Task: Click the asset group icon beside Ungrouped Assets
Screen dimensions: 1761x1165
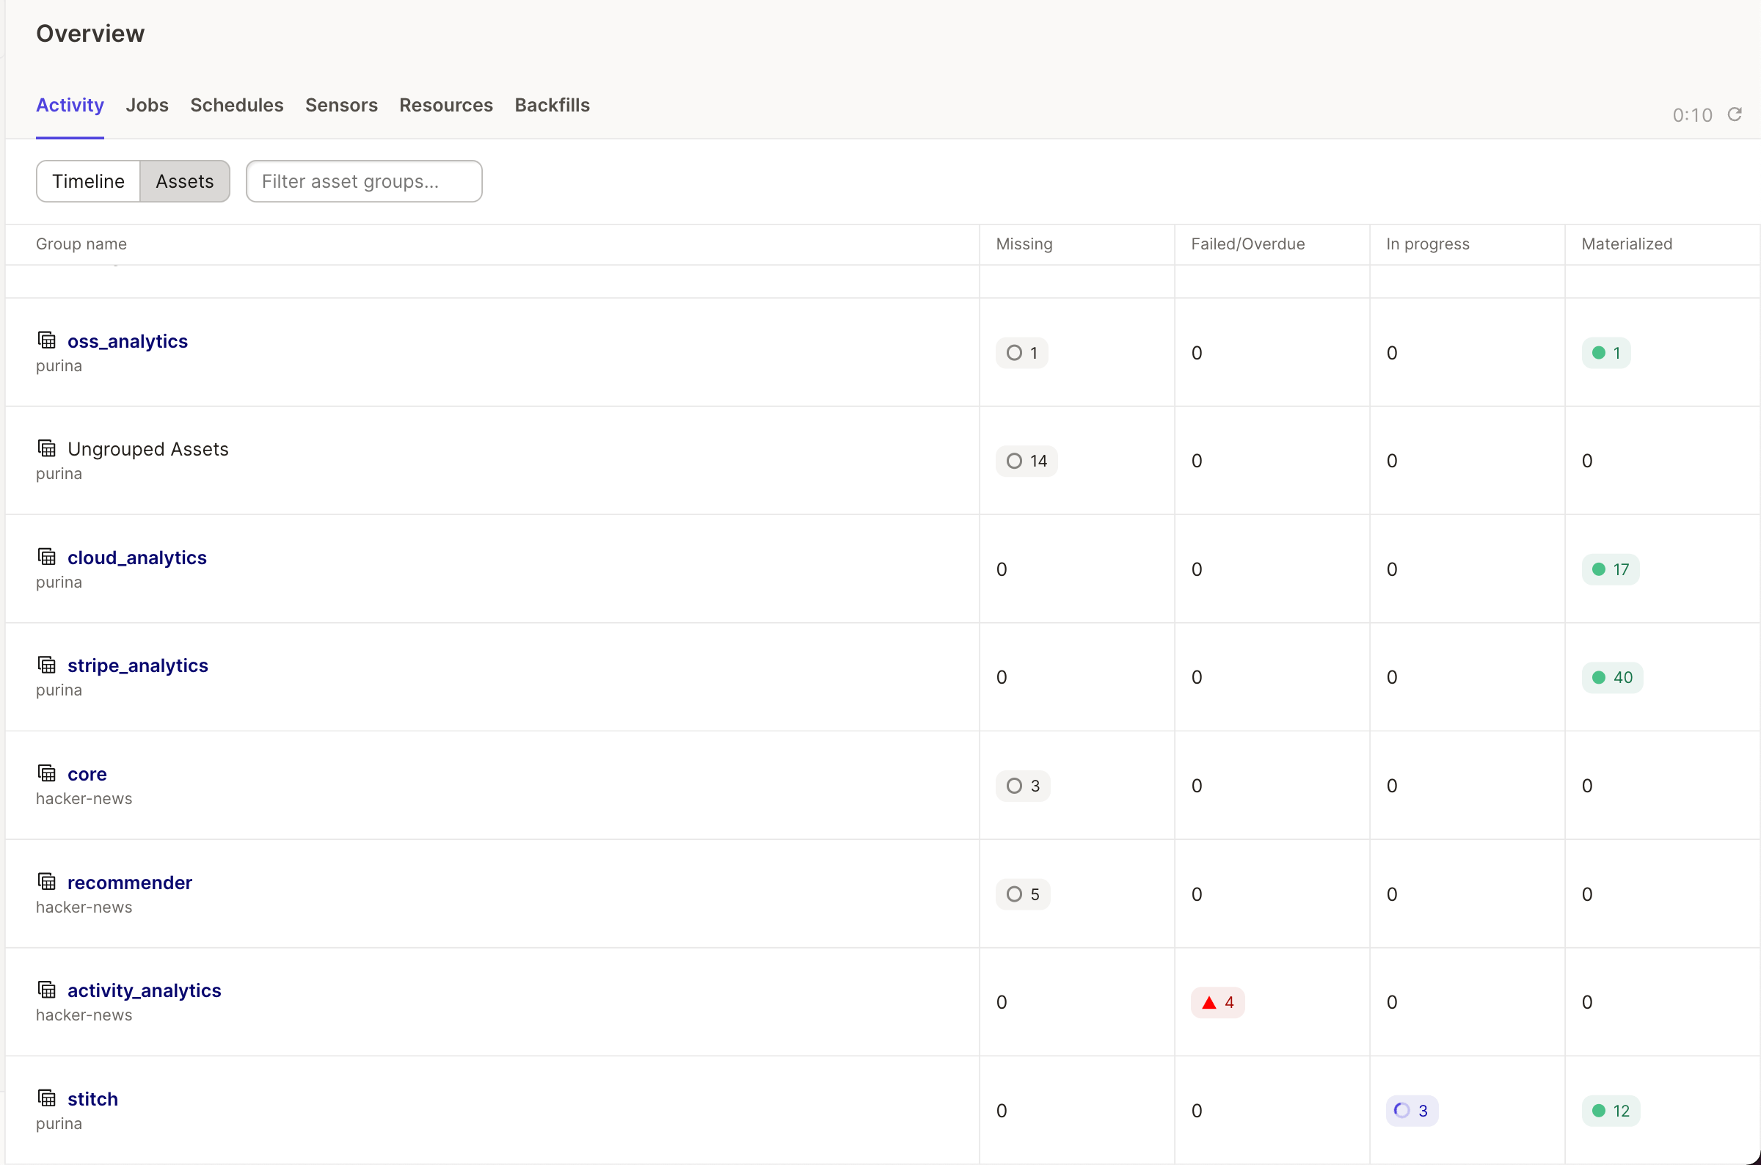Action: click(47, 448)
